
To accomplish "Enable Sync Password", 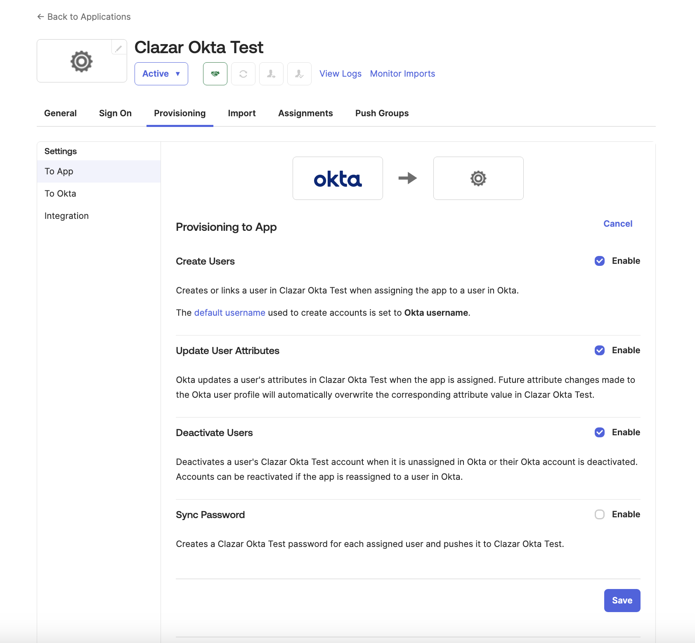I will tap(600, 514).
